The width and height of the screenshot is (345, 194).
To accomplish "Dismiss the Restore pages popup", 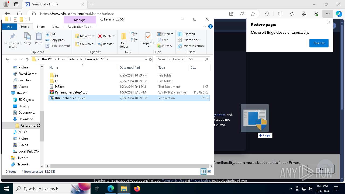I will (328, 22).
